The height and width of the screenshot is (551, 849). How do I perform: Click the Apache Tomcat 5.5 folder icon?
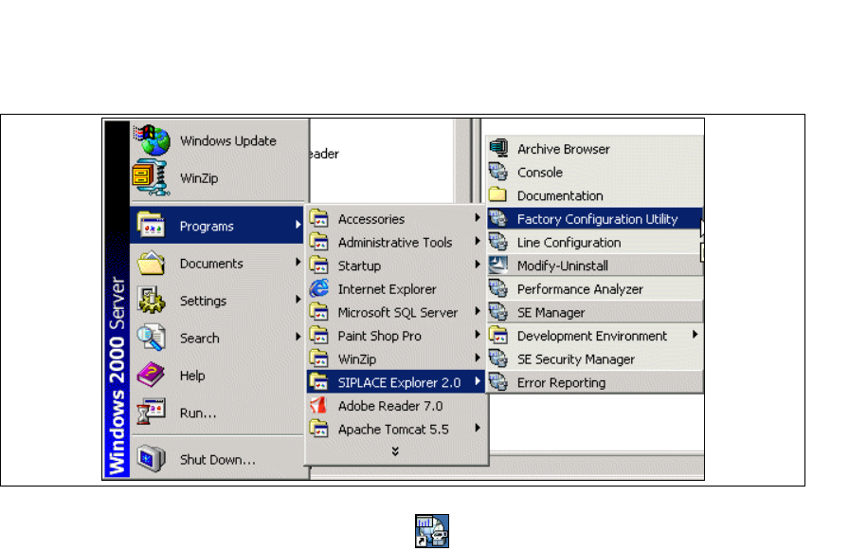click(x=319, y=428)
